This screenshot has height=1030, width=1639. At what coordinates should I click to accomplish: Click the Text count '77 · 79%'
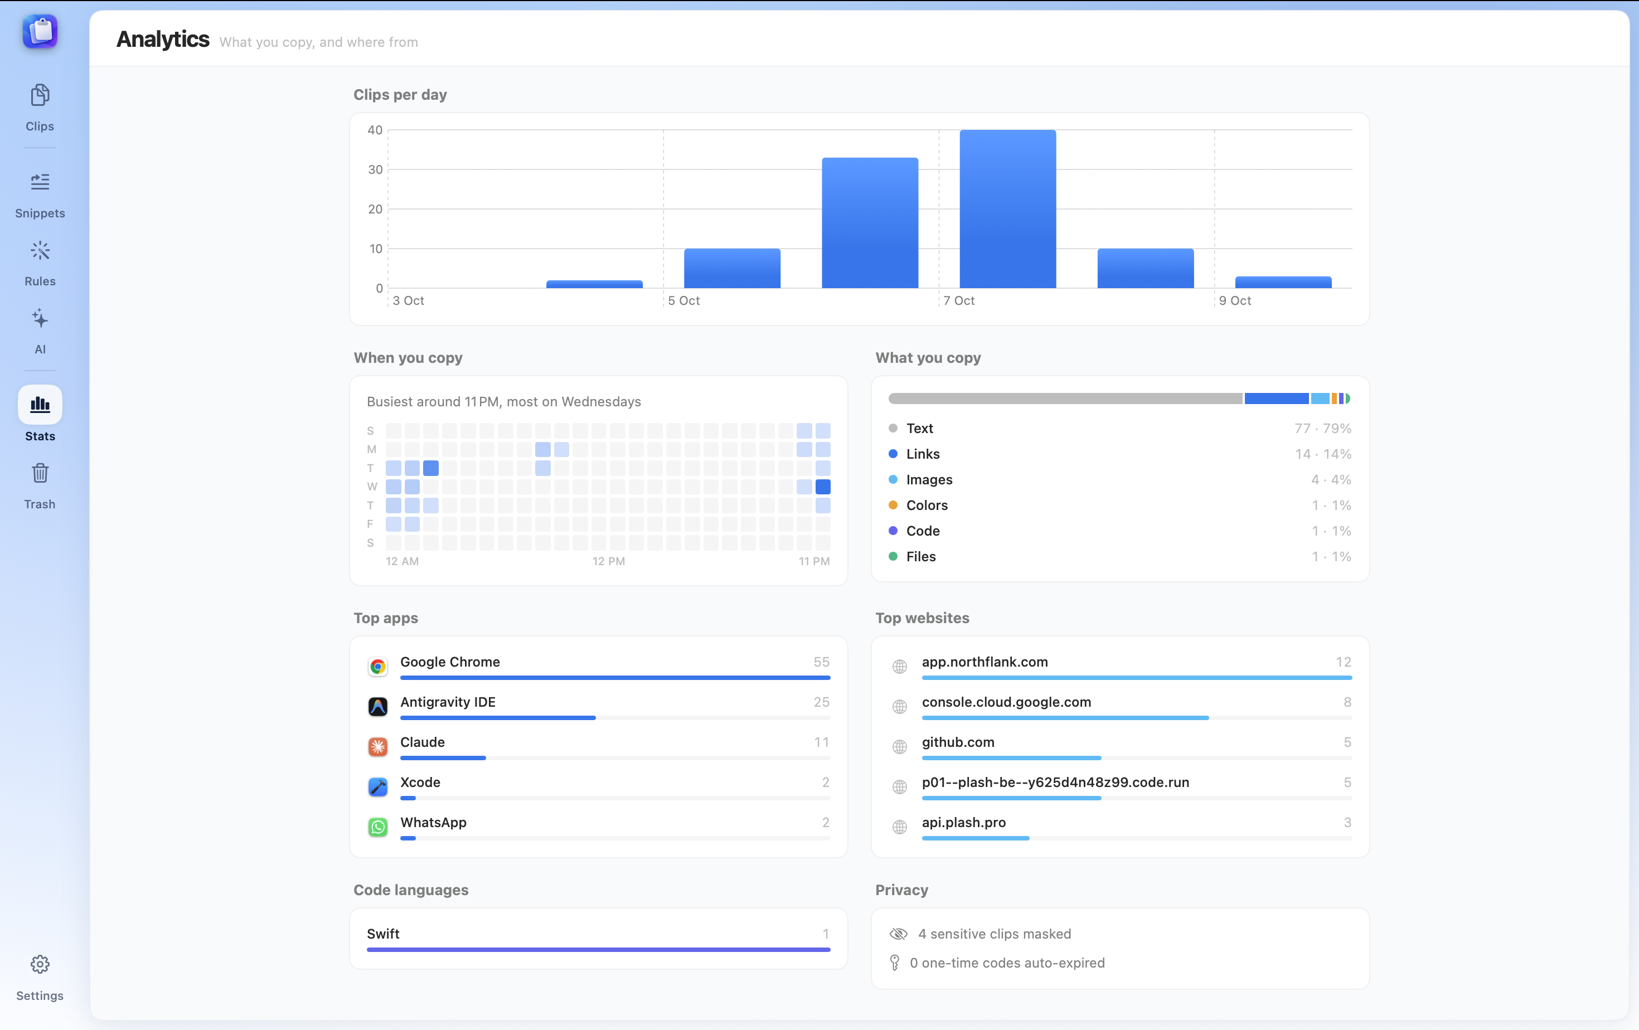(x=1322, y=429)
